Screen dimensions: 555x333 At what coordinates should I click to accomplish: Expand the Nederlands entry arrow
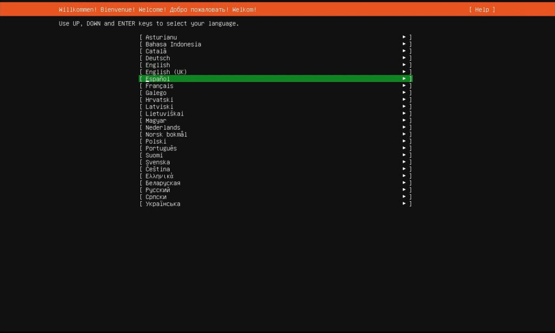(x=404, y=128)
